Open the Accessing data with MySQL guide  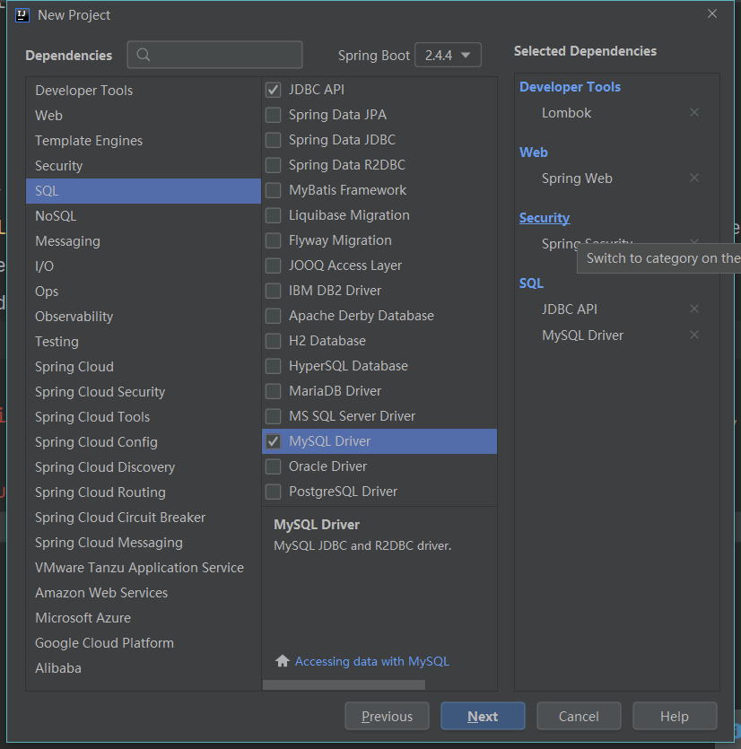click(371, 661)
